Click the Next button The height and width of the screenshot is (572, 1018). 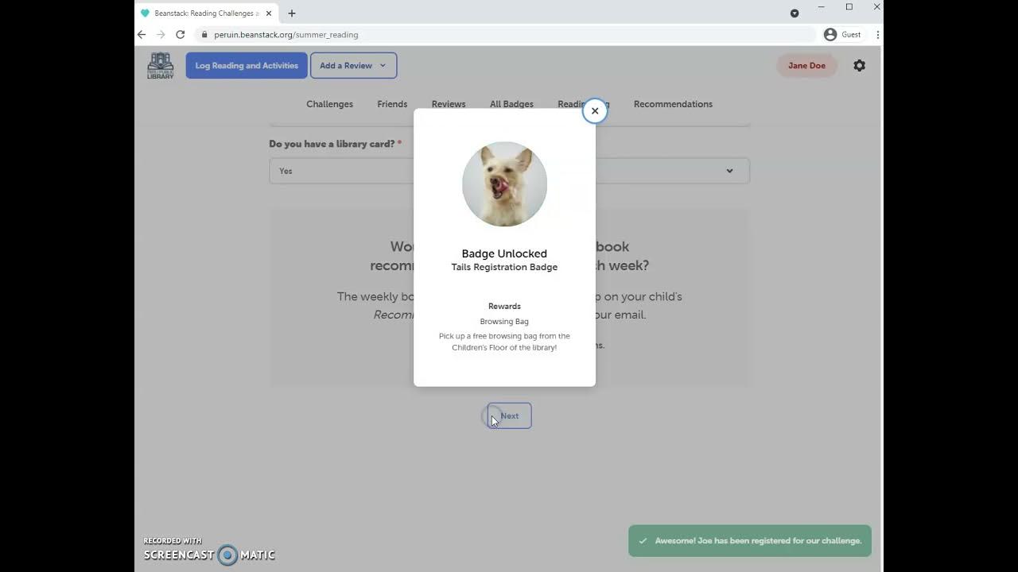pyautogui.click(x=509, y=415)
